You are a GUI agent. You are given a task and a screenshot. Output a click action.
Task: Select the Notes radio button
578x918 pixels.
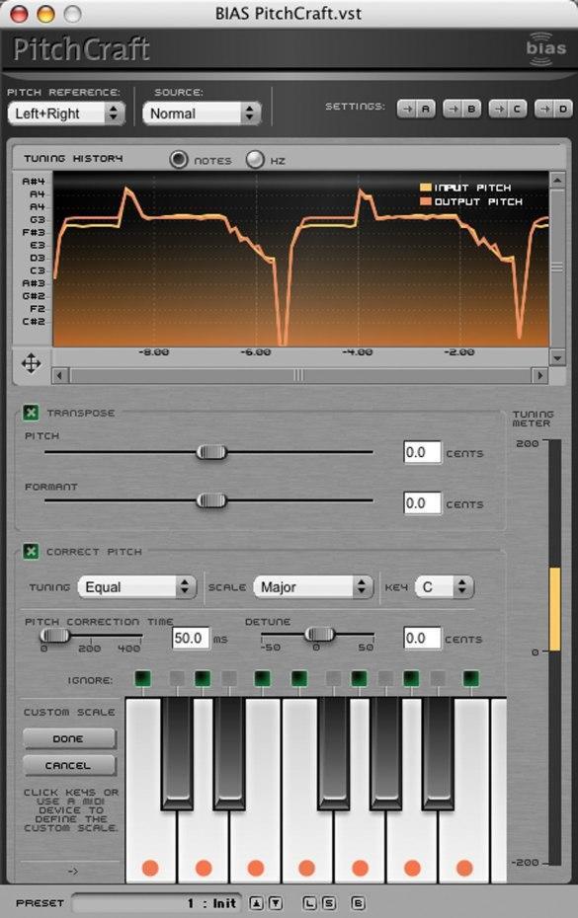click(179, 159)
